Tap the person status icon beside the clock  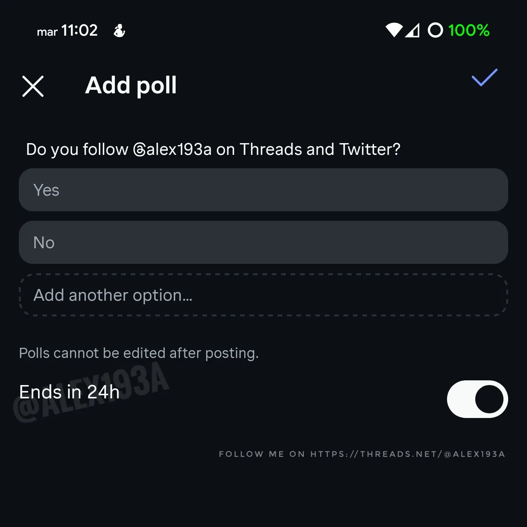point(119,31)
